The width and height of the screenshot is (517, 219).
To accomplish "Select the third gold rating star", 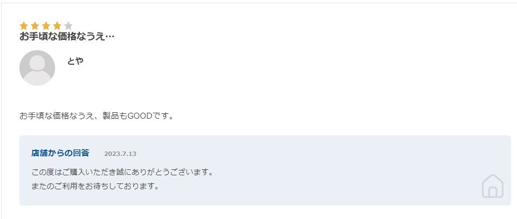I will tap(46, 25).
